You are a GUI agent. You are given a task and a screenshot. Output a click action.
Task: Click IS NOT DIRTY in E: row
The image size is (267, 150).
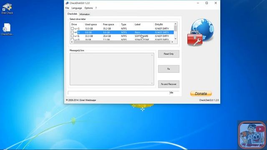(x=162, y=36)
